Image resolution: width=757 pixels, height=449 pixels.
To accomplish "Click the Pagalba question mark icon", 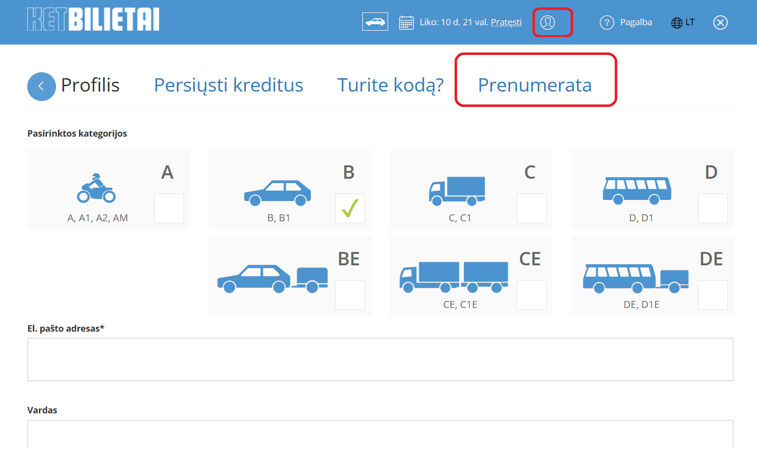I will (x=607, y=22).
